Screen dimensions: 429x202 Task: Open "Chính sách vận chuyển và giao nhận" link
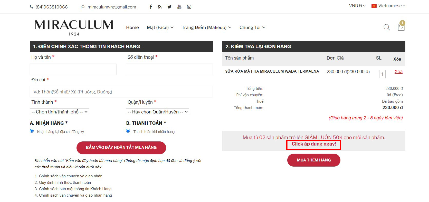[71, 176]
